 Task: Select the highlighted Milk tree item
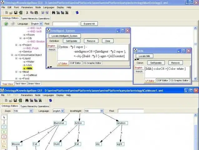click(x=28, y=68)
